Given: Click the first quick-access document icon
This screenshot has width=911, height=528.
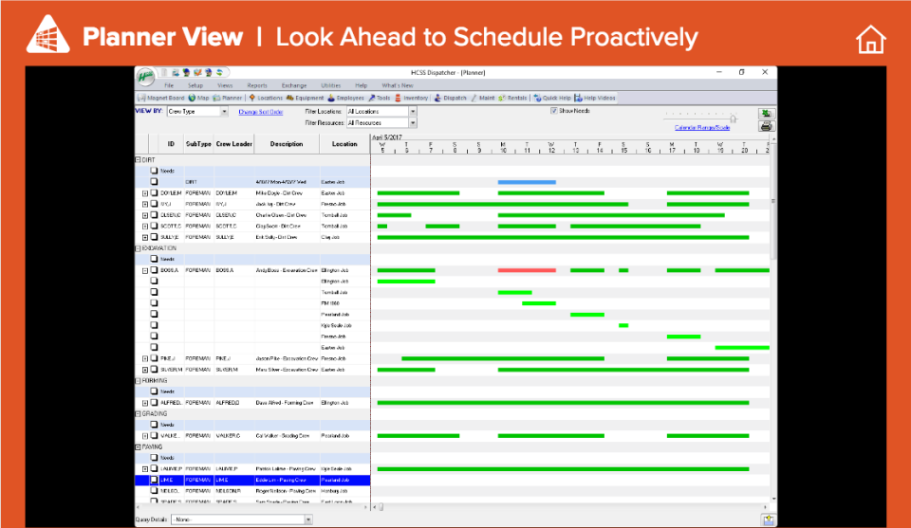Looking at the screenshot, I should (164, 73).
